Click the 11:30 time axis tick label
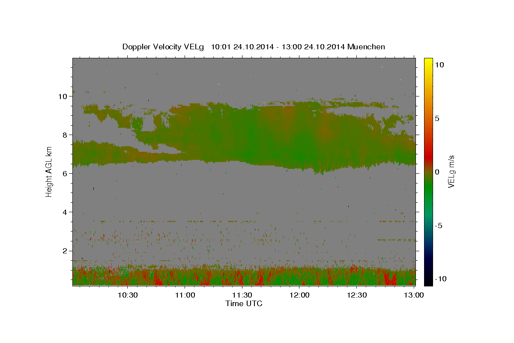The width and height of the screenshot is (514, 343). click(242, 295)
